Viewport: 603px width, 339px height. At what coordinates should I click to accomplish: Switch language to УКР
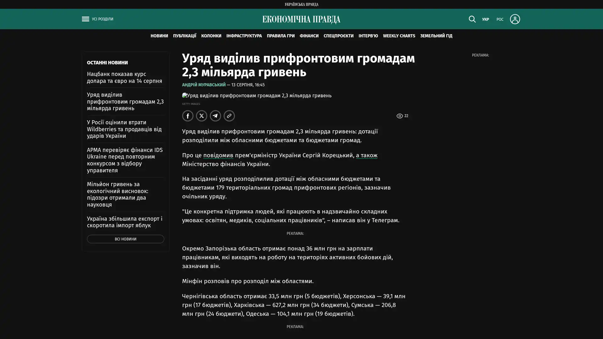(x=486, y=19)
